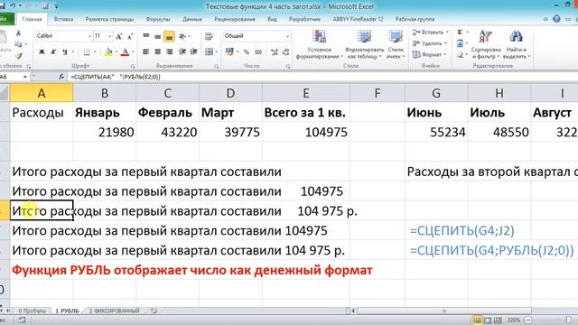Toggle Align Text Right
Viewport: 578px width, 325px height.
[169, 51]
